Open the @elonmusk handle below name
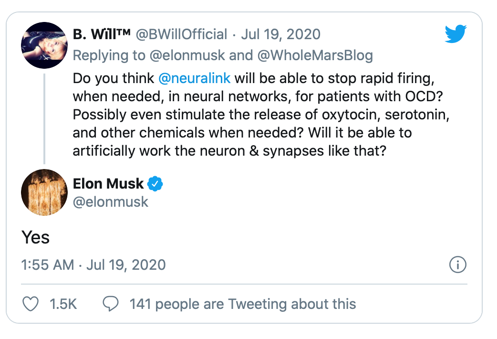Screen dimensions: 497x339 110,202
